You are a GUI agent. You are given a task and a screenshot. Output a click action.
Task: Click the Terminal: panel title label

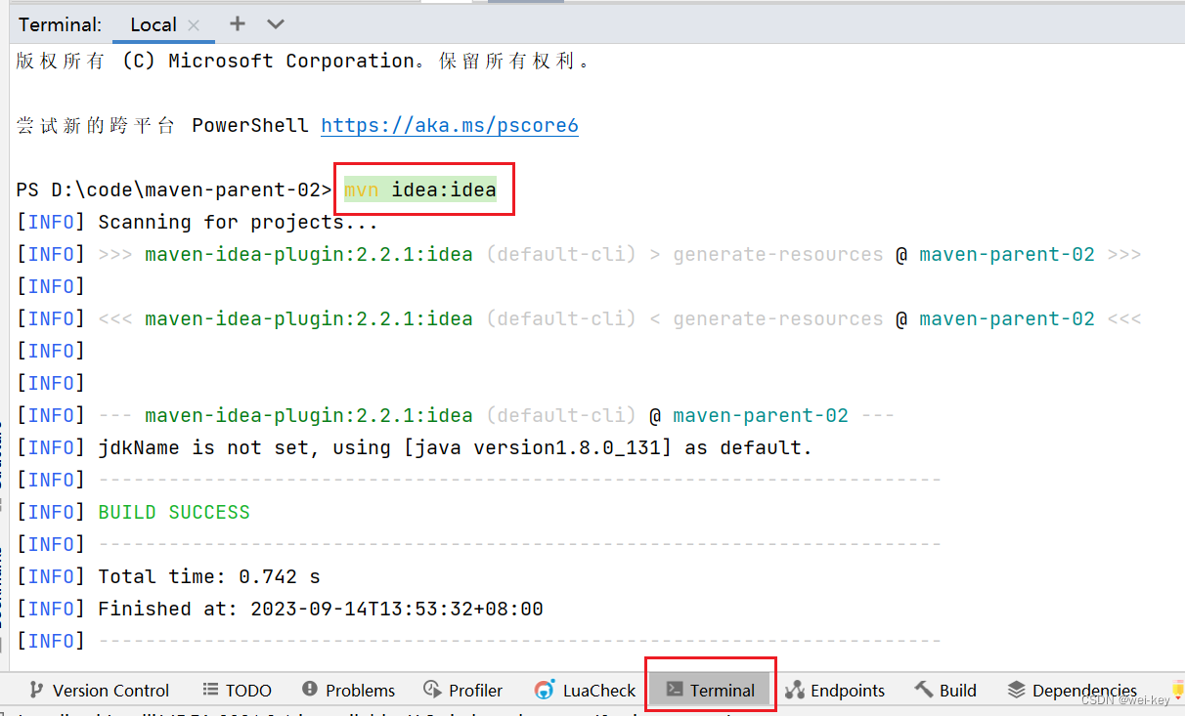click(61, 24)
